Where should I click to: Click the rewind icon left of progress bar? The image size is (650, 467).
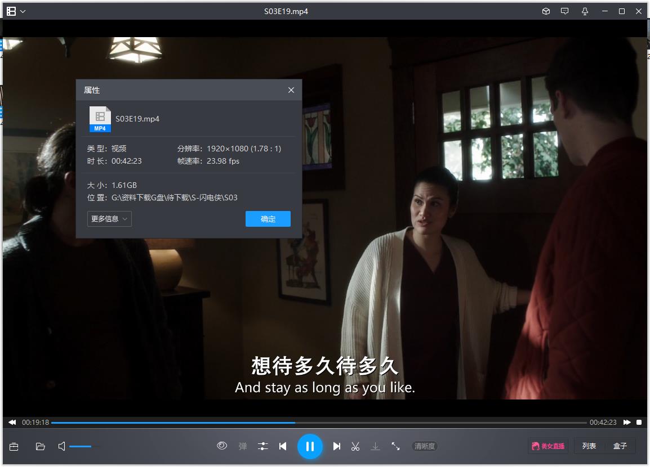[x=12, y=423]
